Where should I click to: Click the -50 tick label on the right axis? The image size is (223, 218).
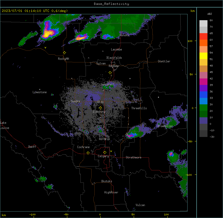(190, 141)
